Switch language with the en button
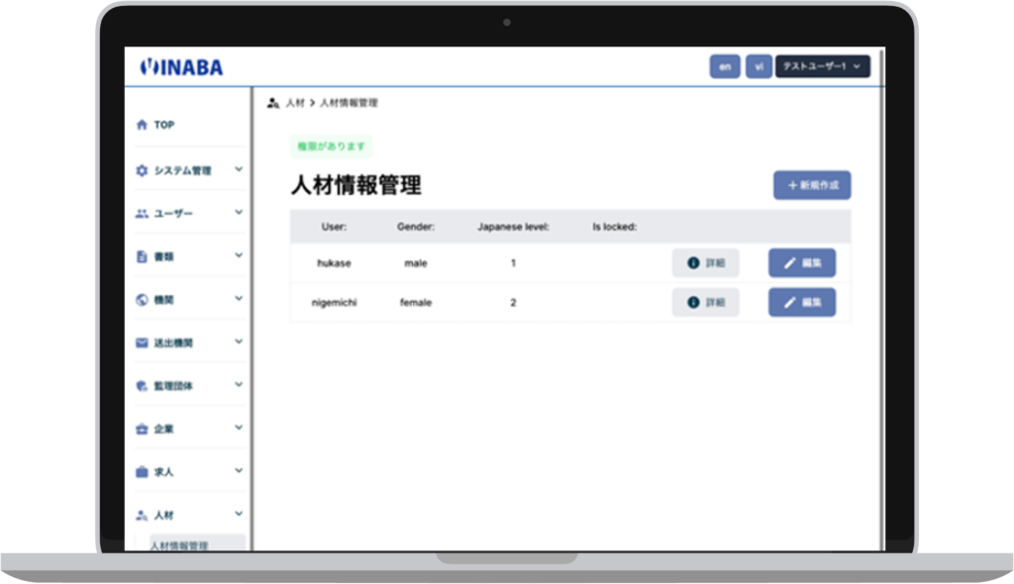 pyautogui.click(x=725, y=66)
